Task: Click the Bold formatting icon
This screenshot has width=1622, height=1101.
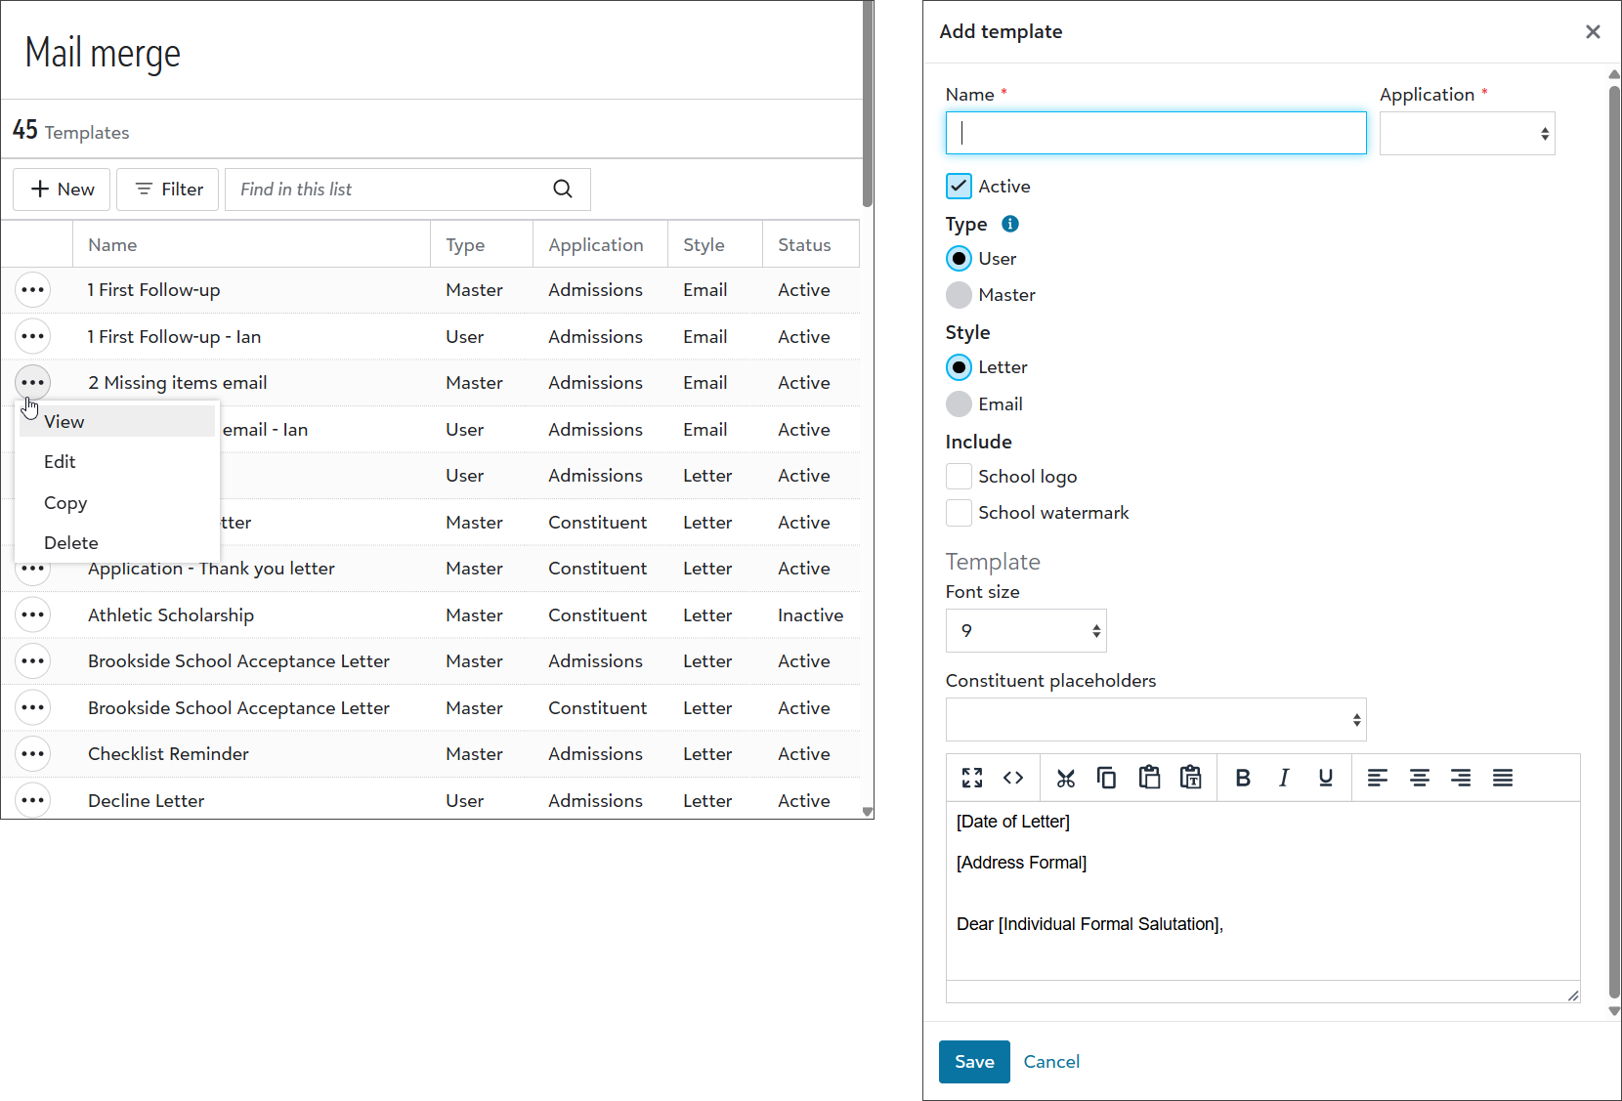Action: pos(1243,778)
